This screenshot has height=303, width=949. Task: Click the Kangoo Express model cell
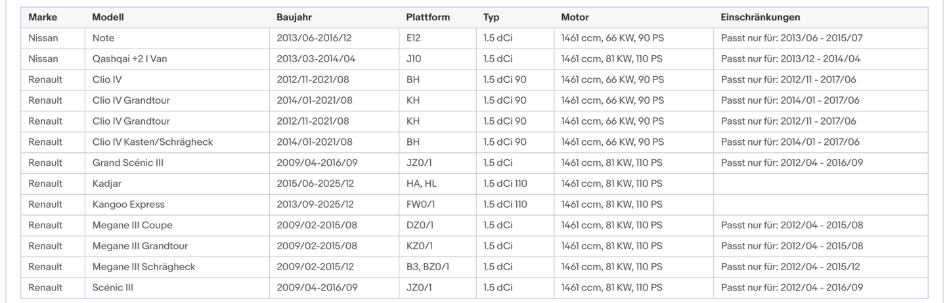(x=129, y=205)
